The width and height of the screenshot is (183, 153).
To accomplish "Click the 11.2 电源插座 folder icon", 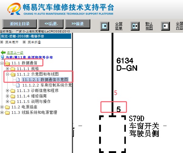I will [8, 107].
